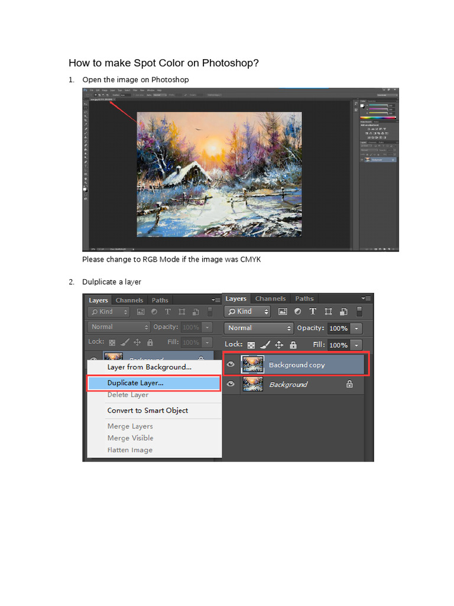
Task: Click Opacity 100% field in Background copy panel
Action: 339,328
